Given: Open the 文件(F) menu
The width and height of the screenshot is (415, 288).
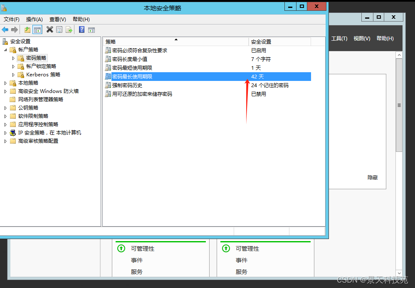Looking at the screenshot, I should 11,19.
